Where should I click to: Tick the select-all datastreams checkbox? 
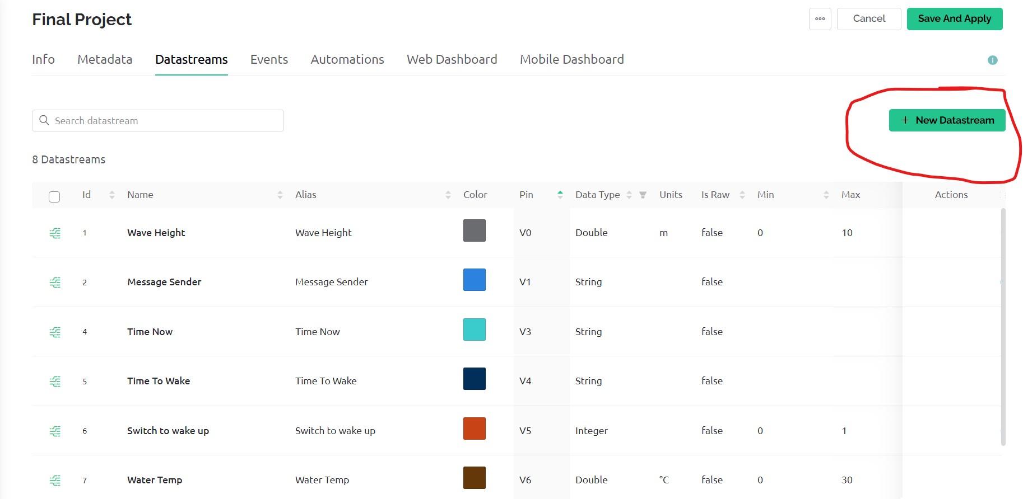[x=54, y=196]
